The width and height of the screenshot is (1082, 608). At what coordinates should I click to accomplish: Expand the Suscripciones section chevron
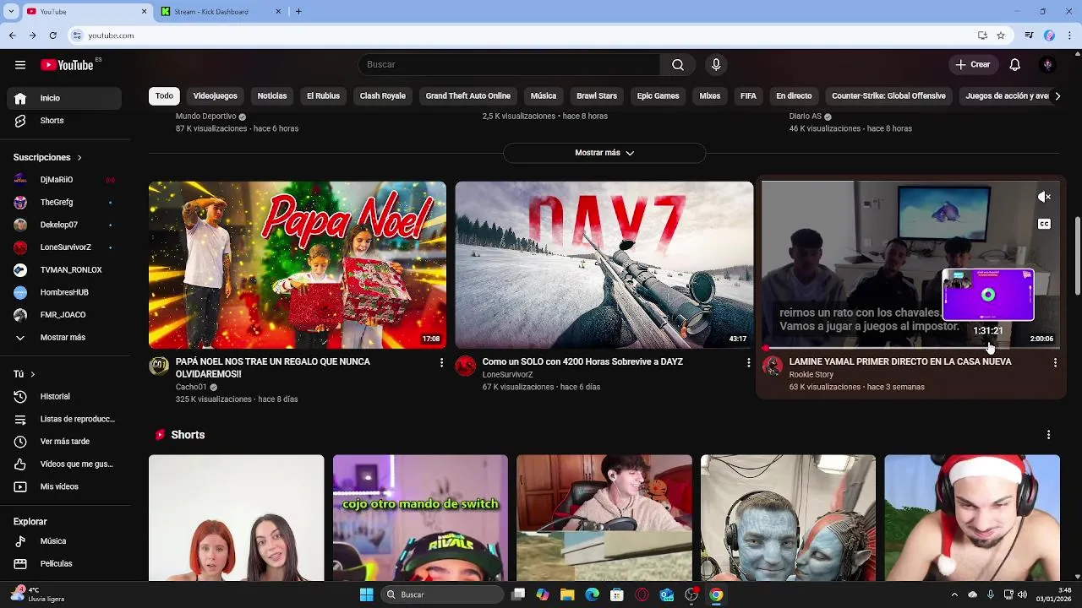click(79, 158)
